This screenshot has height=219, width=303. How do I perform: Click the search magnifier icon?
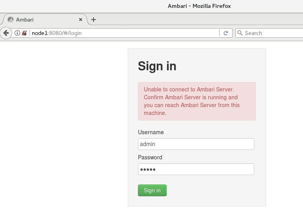240,33
